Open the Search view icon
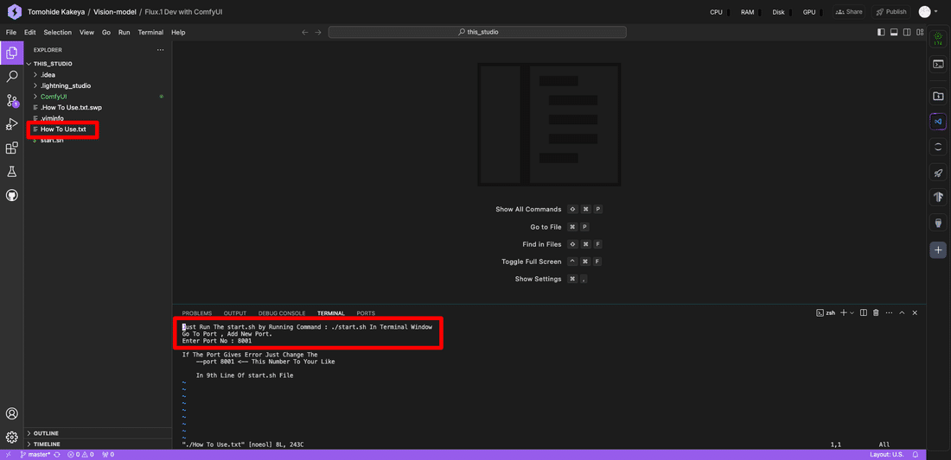Image resolution: width=951 pixels, height=460 pixels. click(11, 77)
